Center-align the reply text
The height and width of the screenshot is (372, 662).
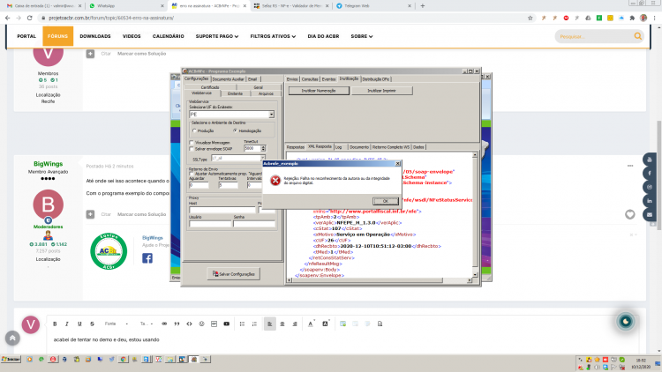[282, 324]
